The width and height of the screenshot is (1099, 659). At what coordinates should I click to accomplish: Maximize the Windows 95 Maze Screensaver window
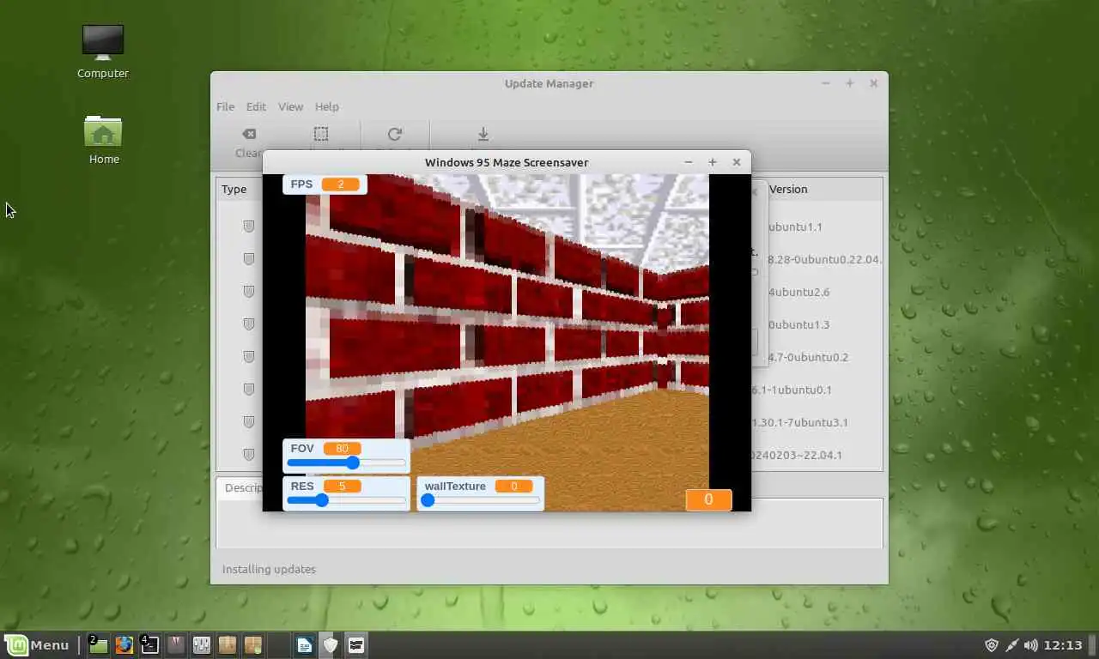pos(712,162)
